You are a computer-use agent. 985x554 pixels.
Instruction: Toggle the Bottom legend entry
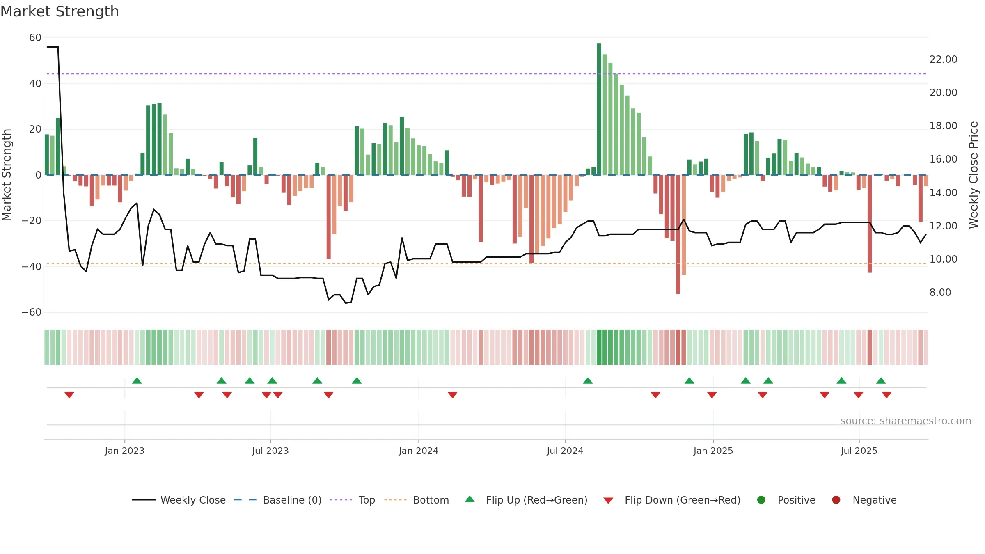[x=417, y=500]
